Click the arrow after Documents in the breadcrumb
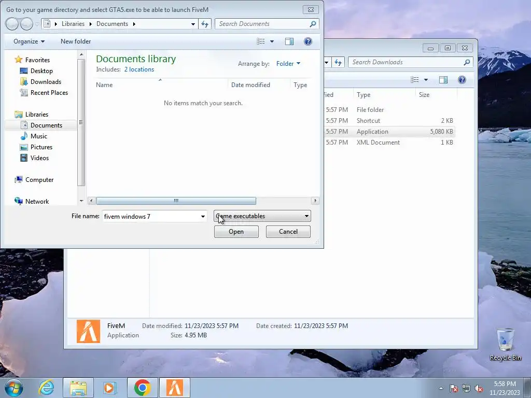Screen dimensions: 531x398 coord(134,24)
